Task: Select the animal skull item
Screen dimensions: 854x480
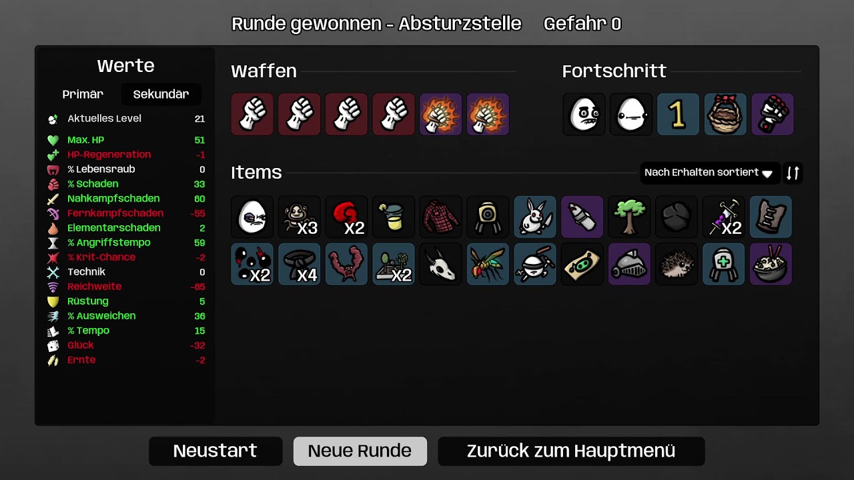Action: tap(440, 264)
